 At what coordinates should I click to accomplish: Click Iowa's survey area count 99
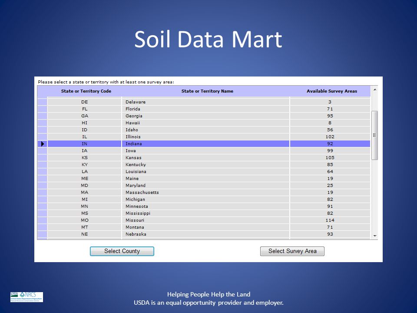(x=330, y=151)
